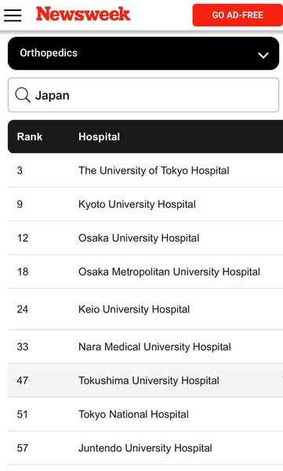Click the GO AD-FREE button
This screenshot has width=283, height=471.
238,15
